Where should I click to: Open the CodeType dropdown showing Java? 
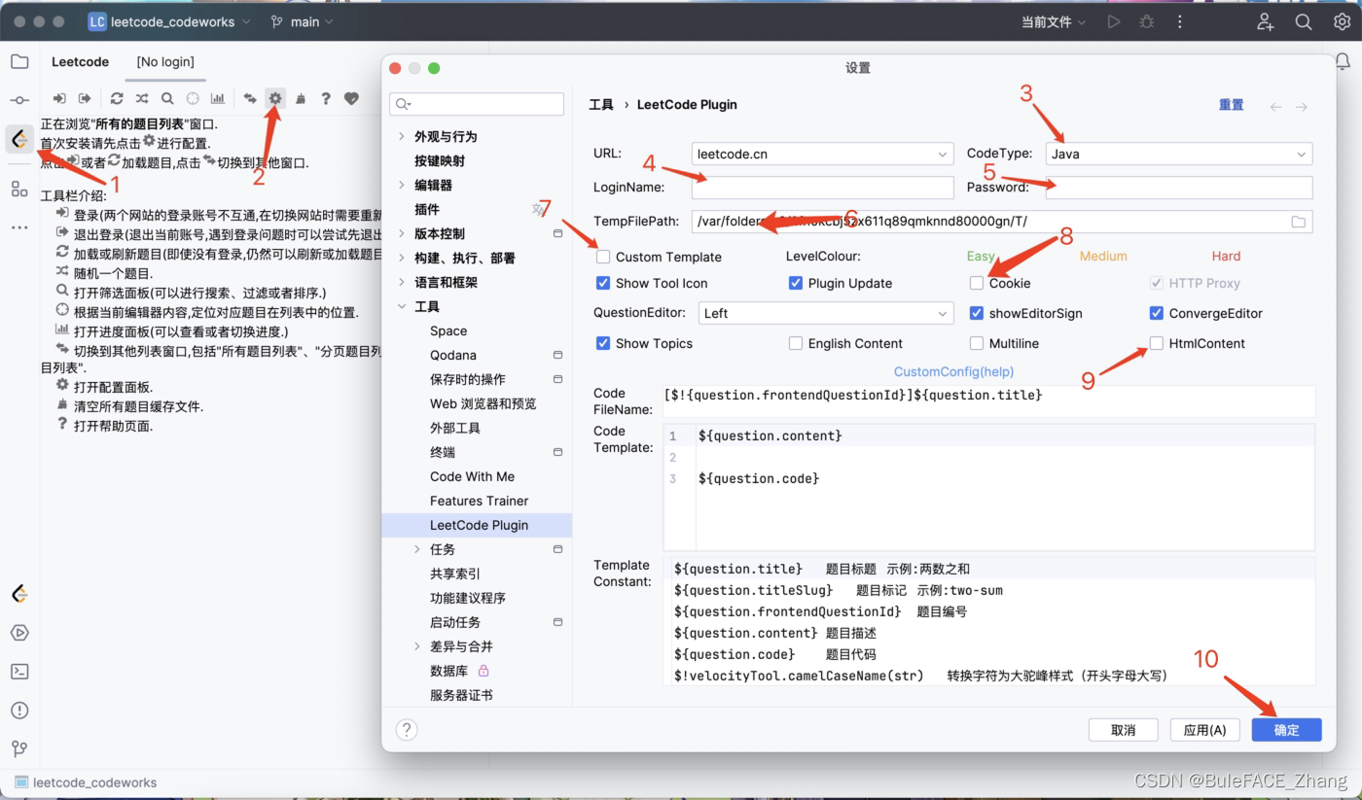[x=1179, y=154]
